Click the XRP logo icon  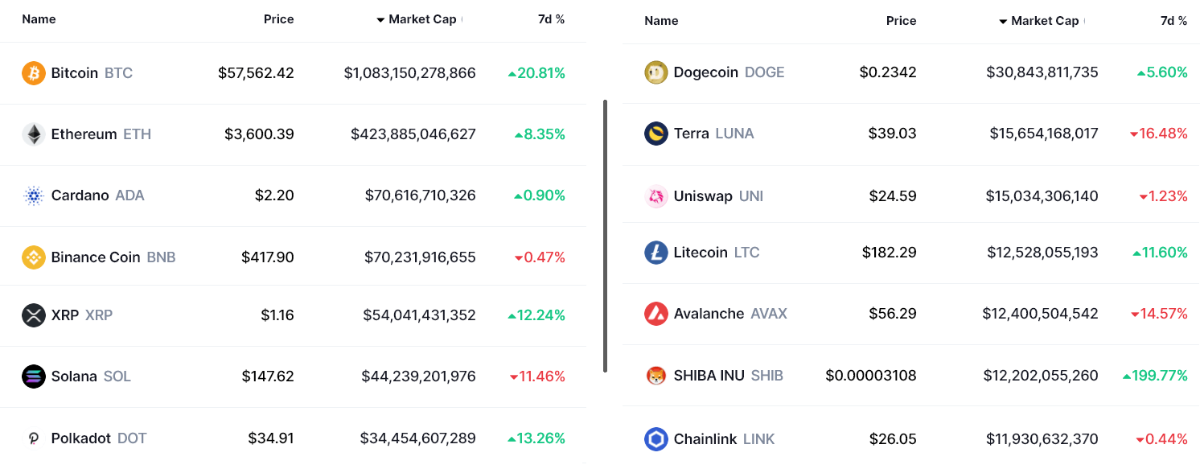point(33,315)
